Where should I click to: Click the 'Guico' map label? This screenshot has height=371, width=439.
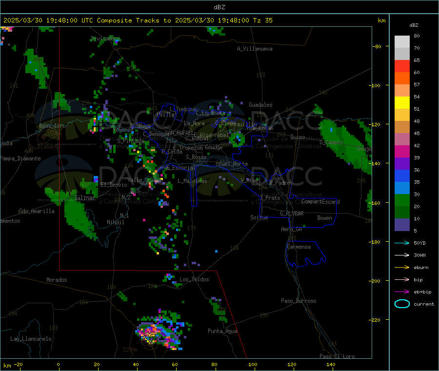(x=298, y=137)
